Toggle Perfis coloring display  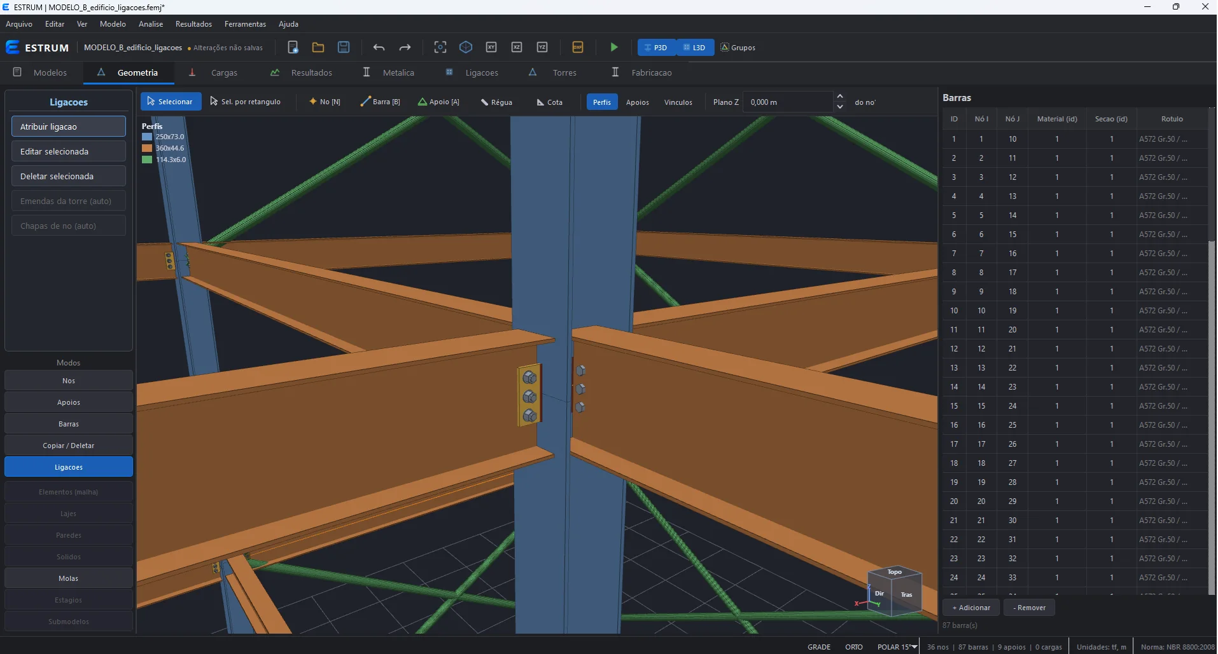pos(602,102)
